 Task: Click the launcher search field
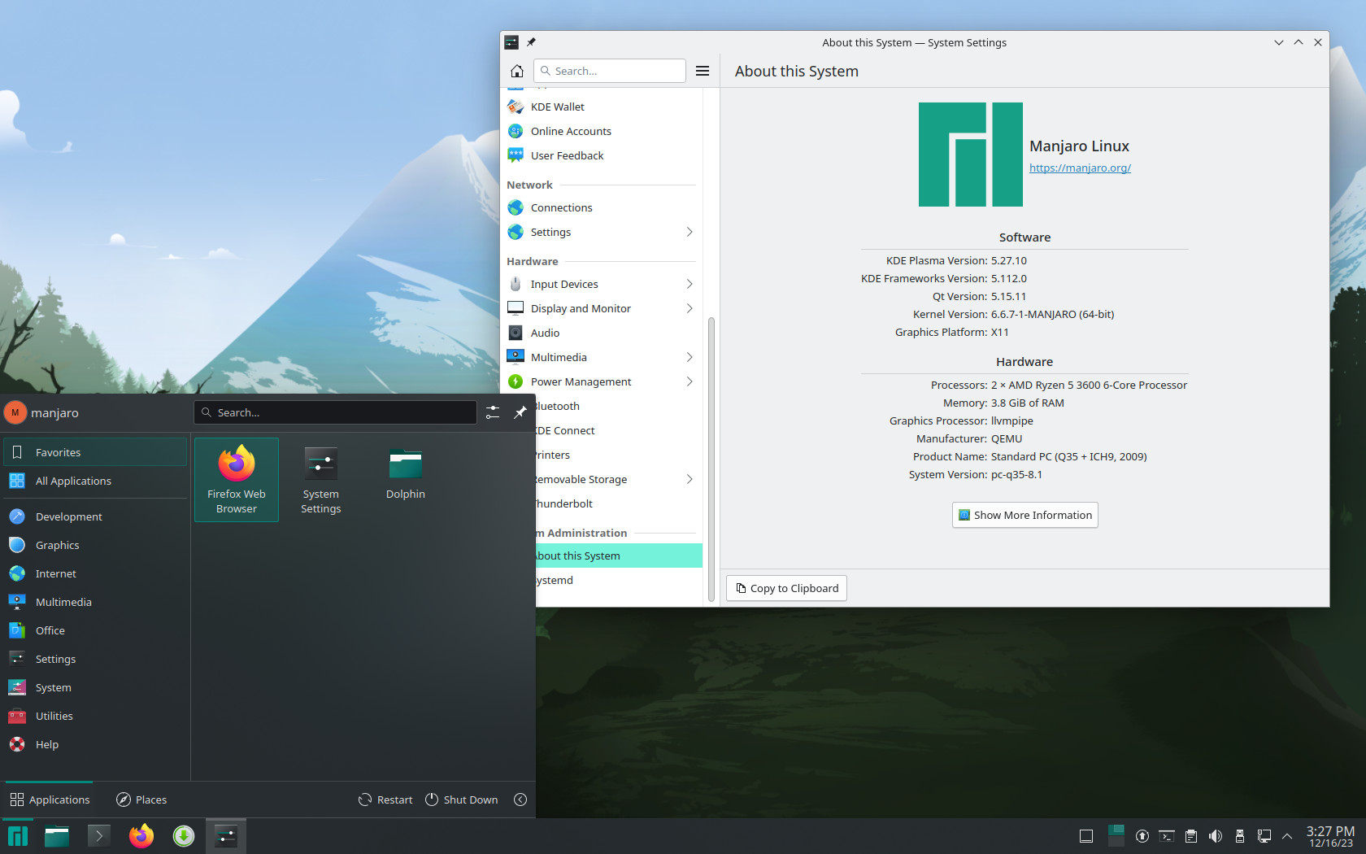335,412
